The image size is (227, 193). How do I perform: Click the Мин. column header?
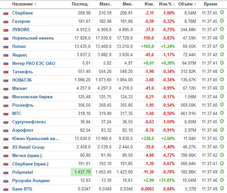point(128,4)
